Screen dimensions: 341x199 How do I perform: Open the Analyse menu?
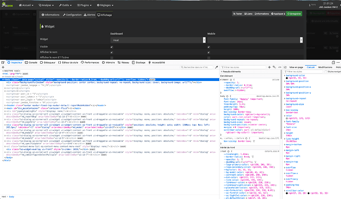click(46, 5)
